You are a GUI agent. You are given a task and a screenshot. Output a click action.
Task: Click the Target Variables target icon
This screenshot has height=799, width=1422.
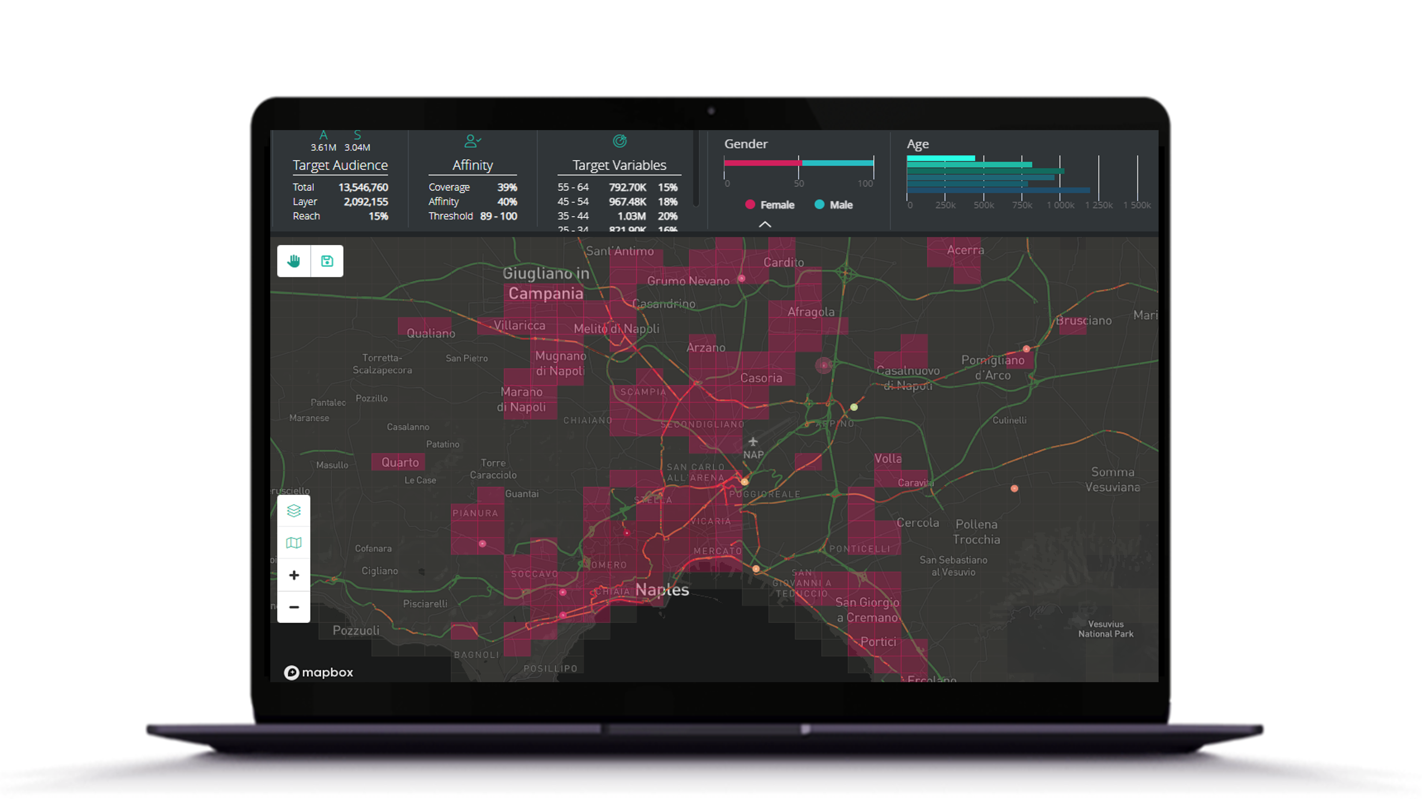619,141
